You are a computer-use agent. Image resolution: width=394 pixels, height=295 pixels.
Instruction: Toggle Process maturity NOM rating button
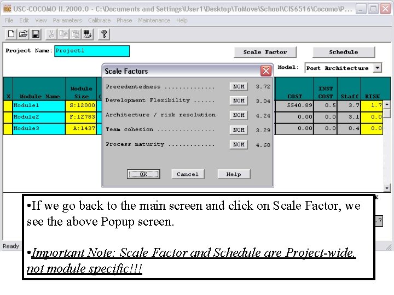click(x=239, y=144)
